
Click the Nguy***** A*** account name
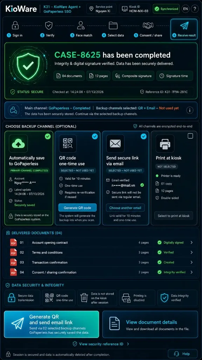[25, 183]
